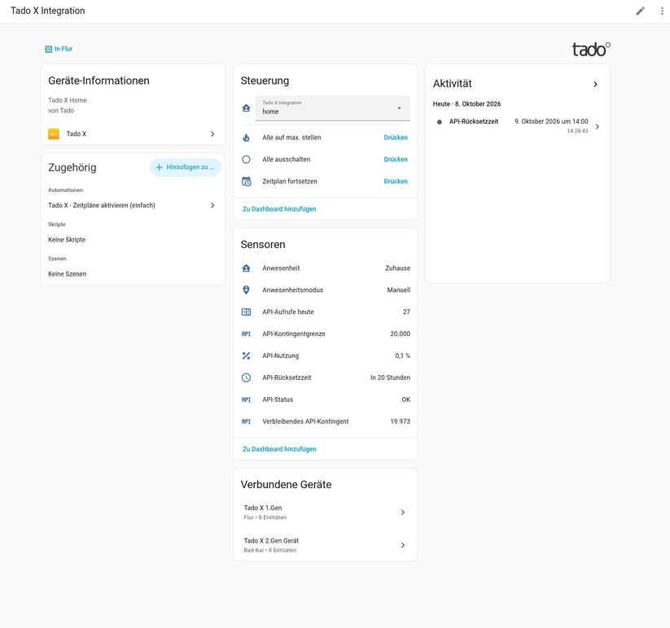670x628 pixels.
Task: Click the percent icon of API-Nutzung
Action: tap(246, 355)
